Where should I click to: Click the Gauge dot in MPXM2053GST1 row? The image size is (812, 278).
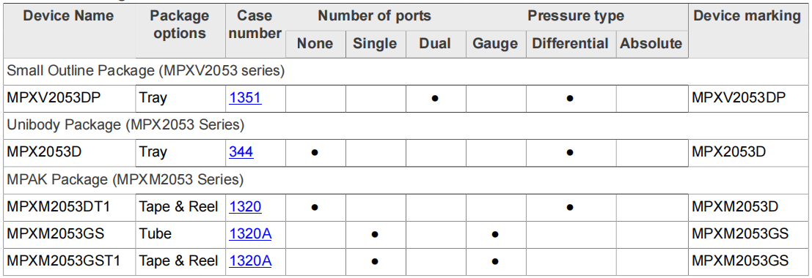[495, 261]
